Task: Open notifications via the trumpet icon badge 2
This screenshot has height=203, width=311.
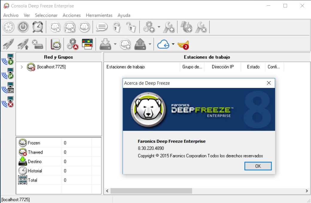Action: click(183, 44)
